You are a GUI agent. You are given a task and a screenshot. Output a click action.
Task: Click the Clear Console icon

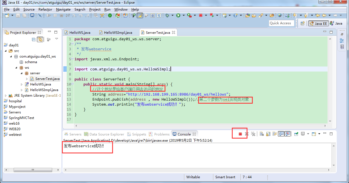point(262,134)
